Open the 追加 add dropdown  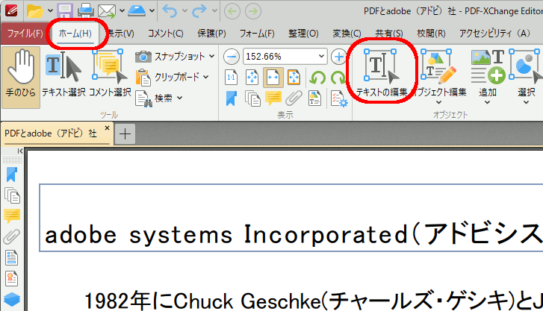coord(488,76)
